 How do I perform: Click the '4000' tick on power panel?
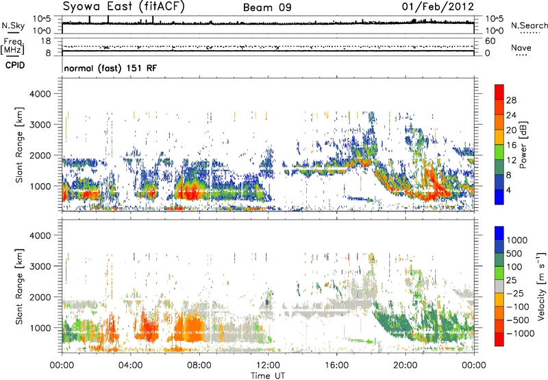tap(40, 94)
